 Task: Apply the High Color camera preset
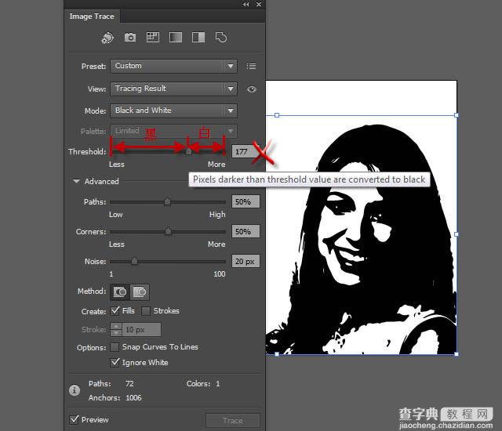pos(130,38)
